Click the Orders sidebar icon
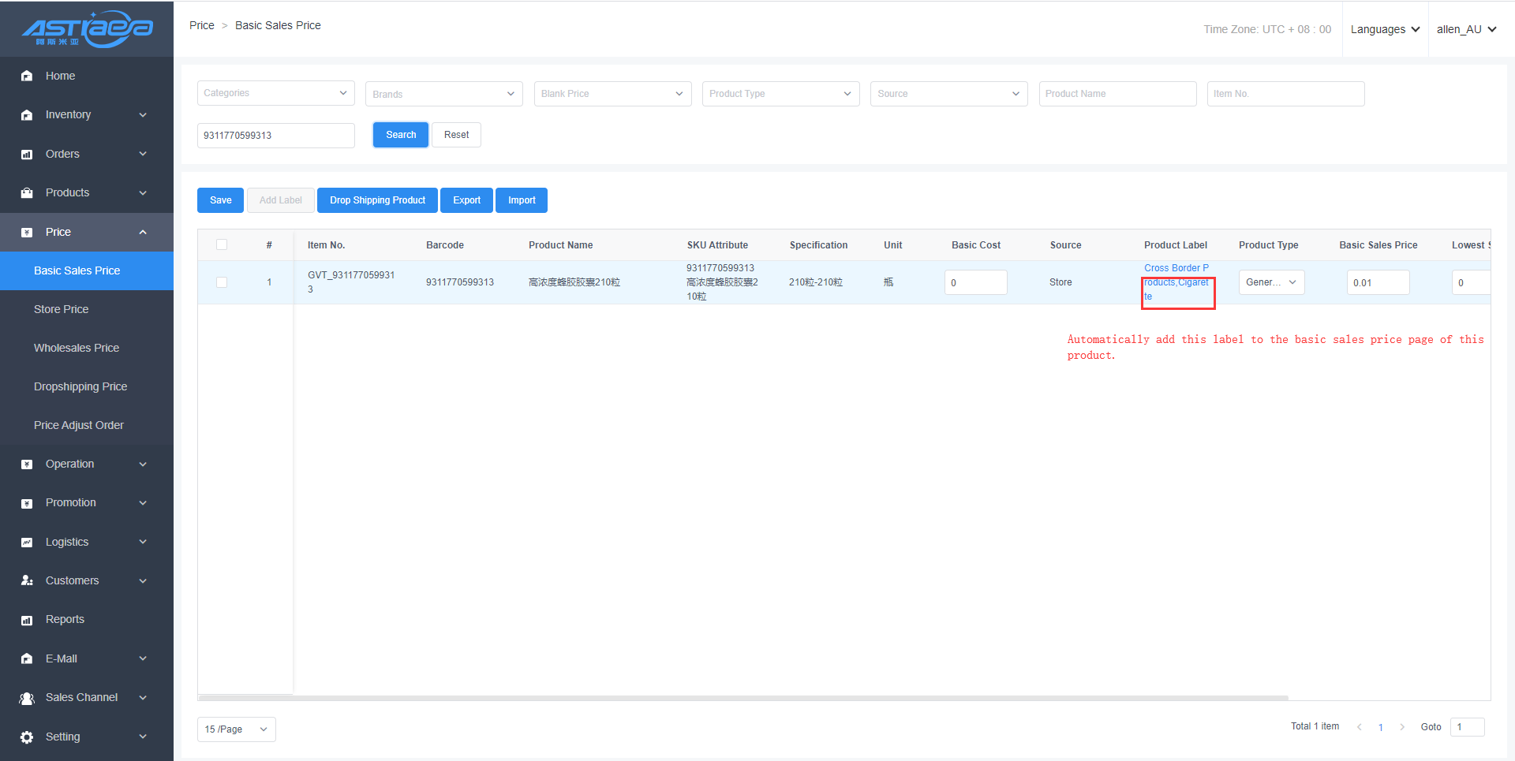This screenshot has height=761, width=1515. 27,155
